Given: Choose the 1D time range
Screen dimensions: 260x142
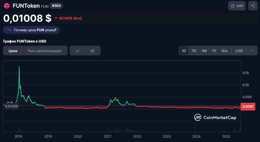Looking at the screenshot, I should pos(184,51).
